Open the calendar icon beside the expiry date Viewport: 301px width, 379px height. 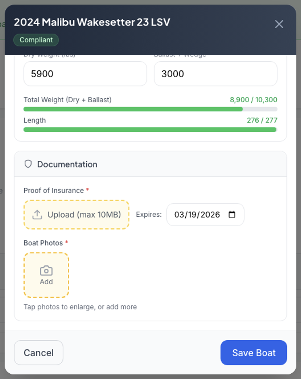232,215
